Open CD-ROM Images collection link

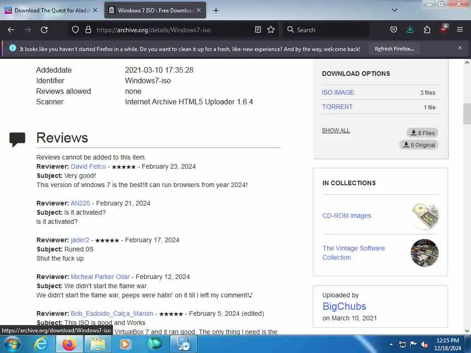[x=347, y=216]
